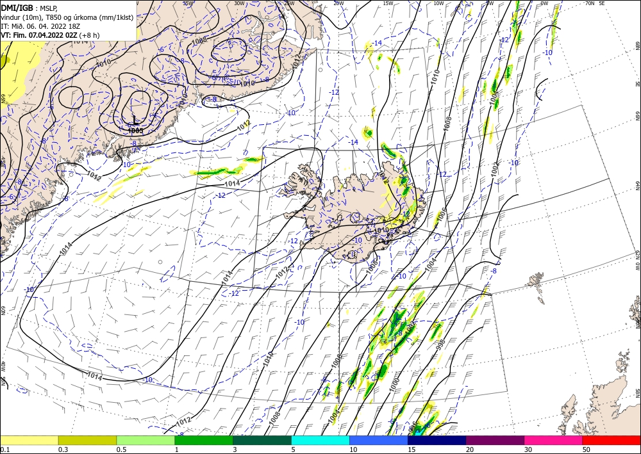The image size is (641, 454).
Task: Click the 'L' low pressure marker over Greenland
Action: coord(135,120)
